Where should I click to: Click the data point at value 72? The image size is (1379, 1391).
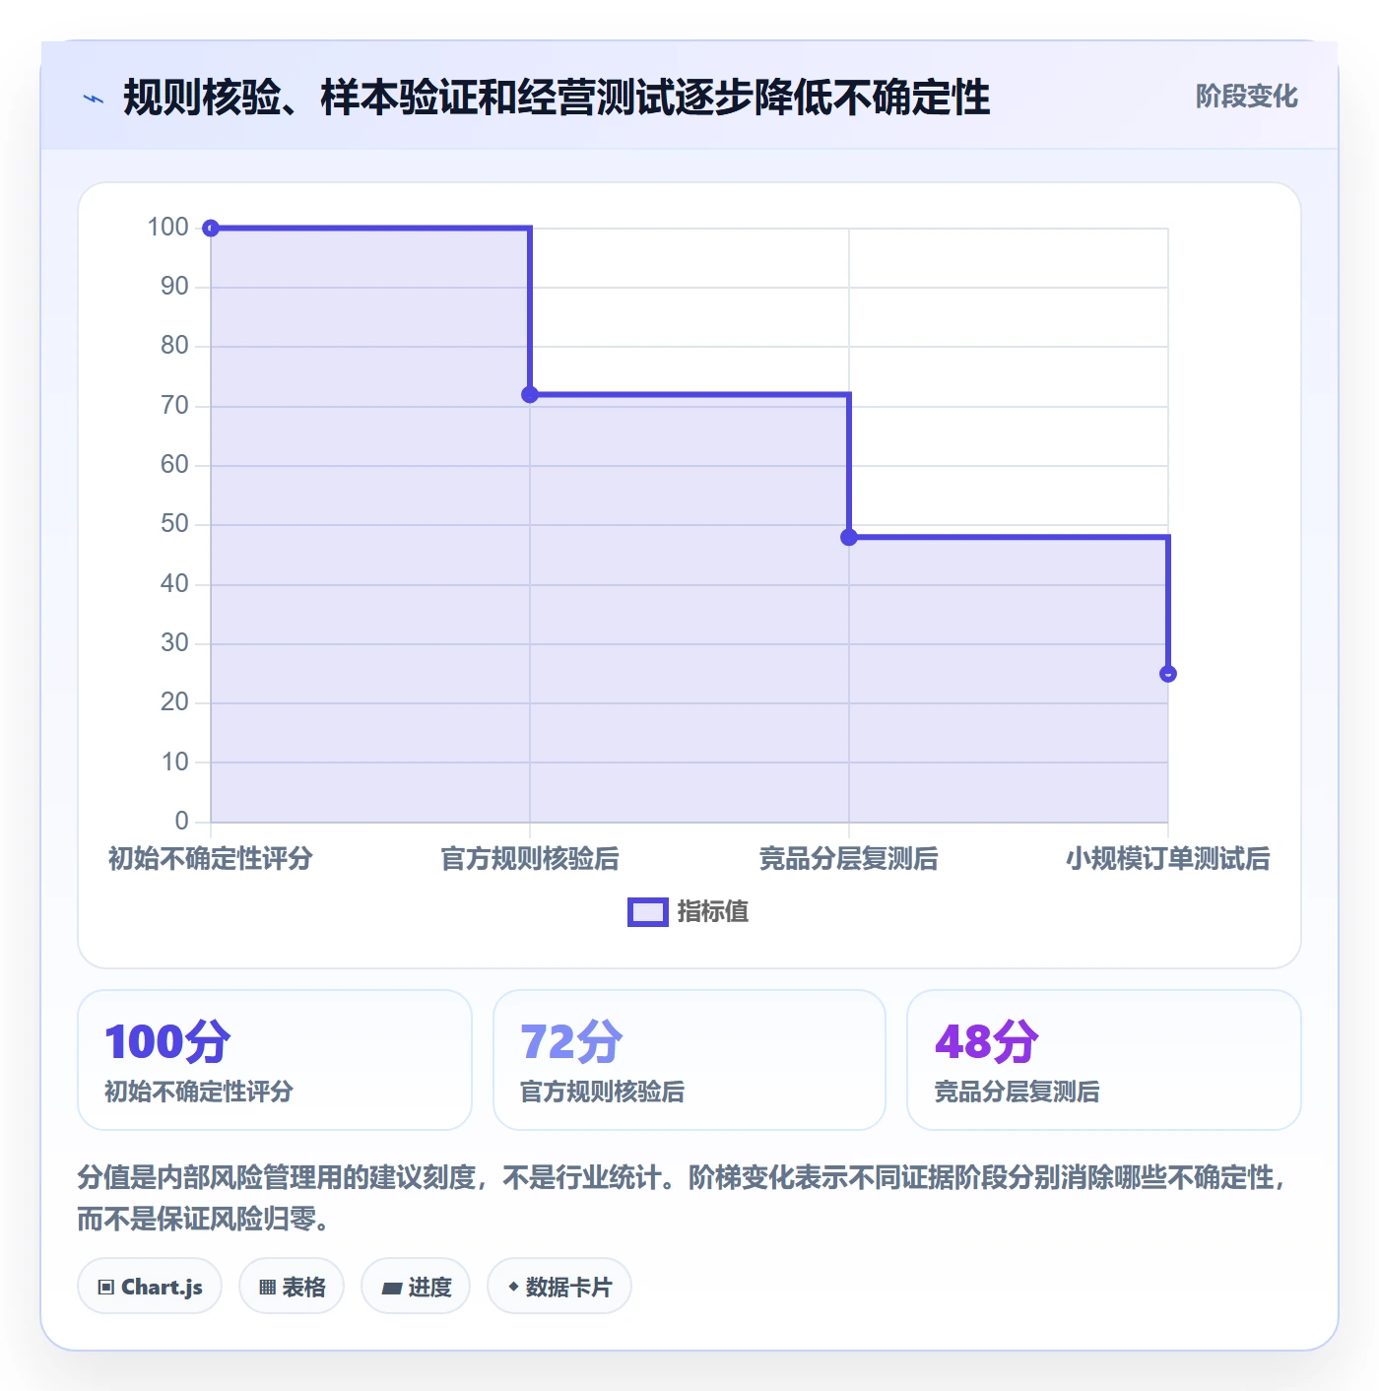pos(530,395)
